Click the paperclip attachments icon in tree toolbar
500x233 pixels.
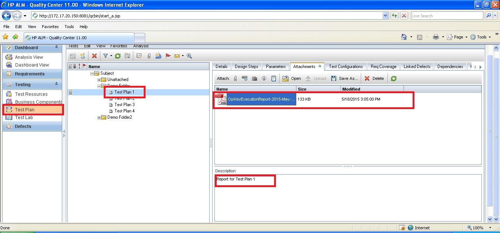click(149, 56)
